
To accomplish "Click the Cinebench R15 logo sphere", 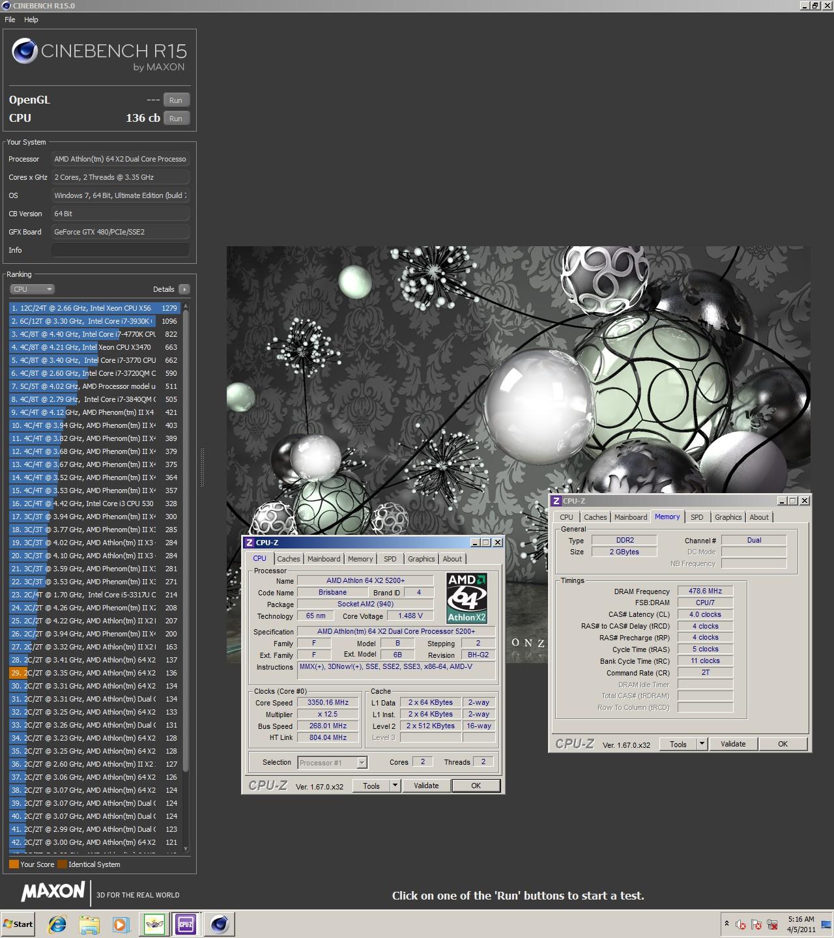I will point(24,51).
